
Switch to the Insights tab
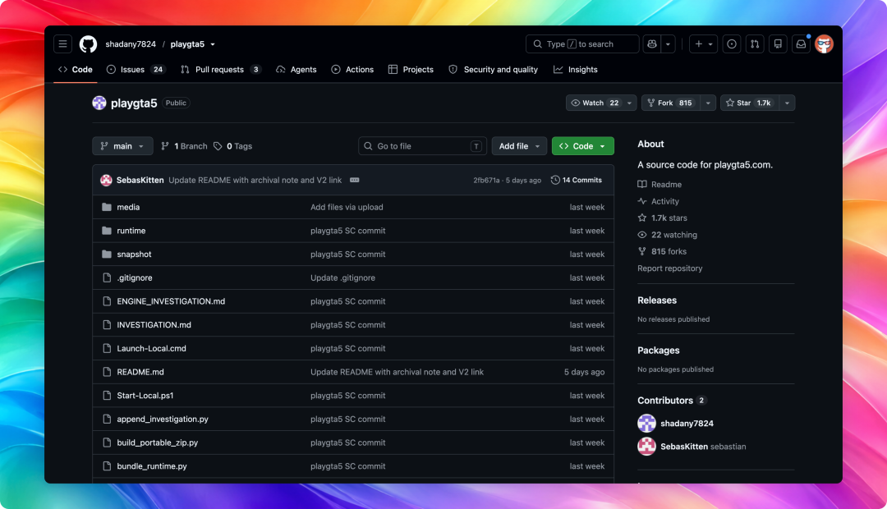pos(575,70)
